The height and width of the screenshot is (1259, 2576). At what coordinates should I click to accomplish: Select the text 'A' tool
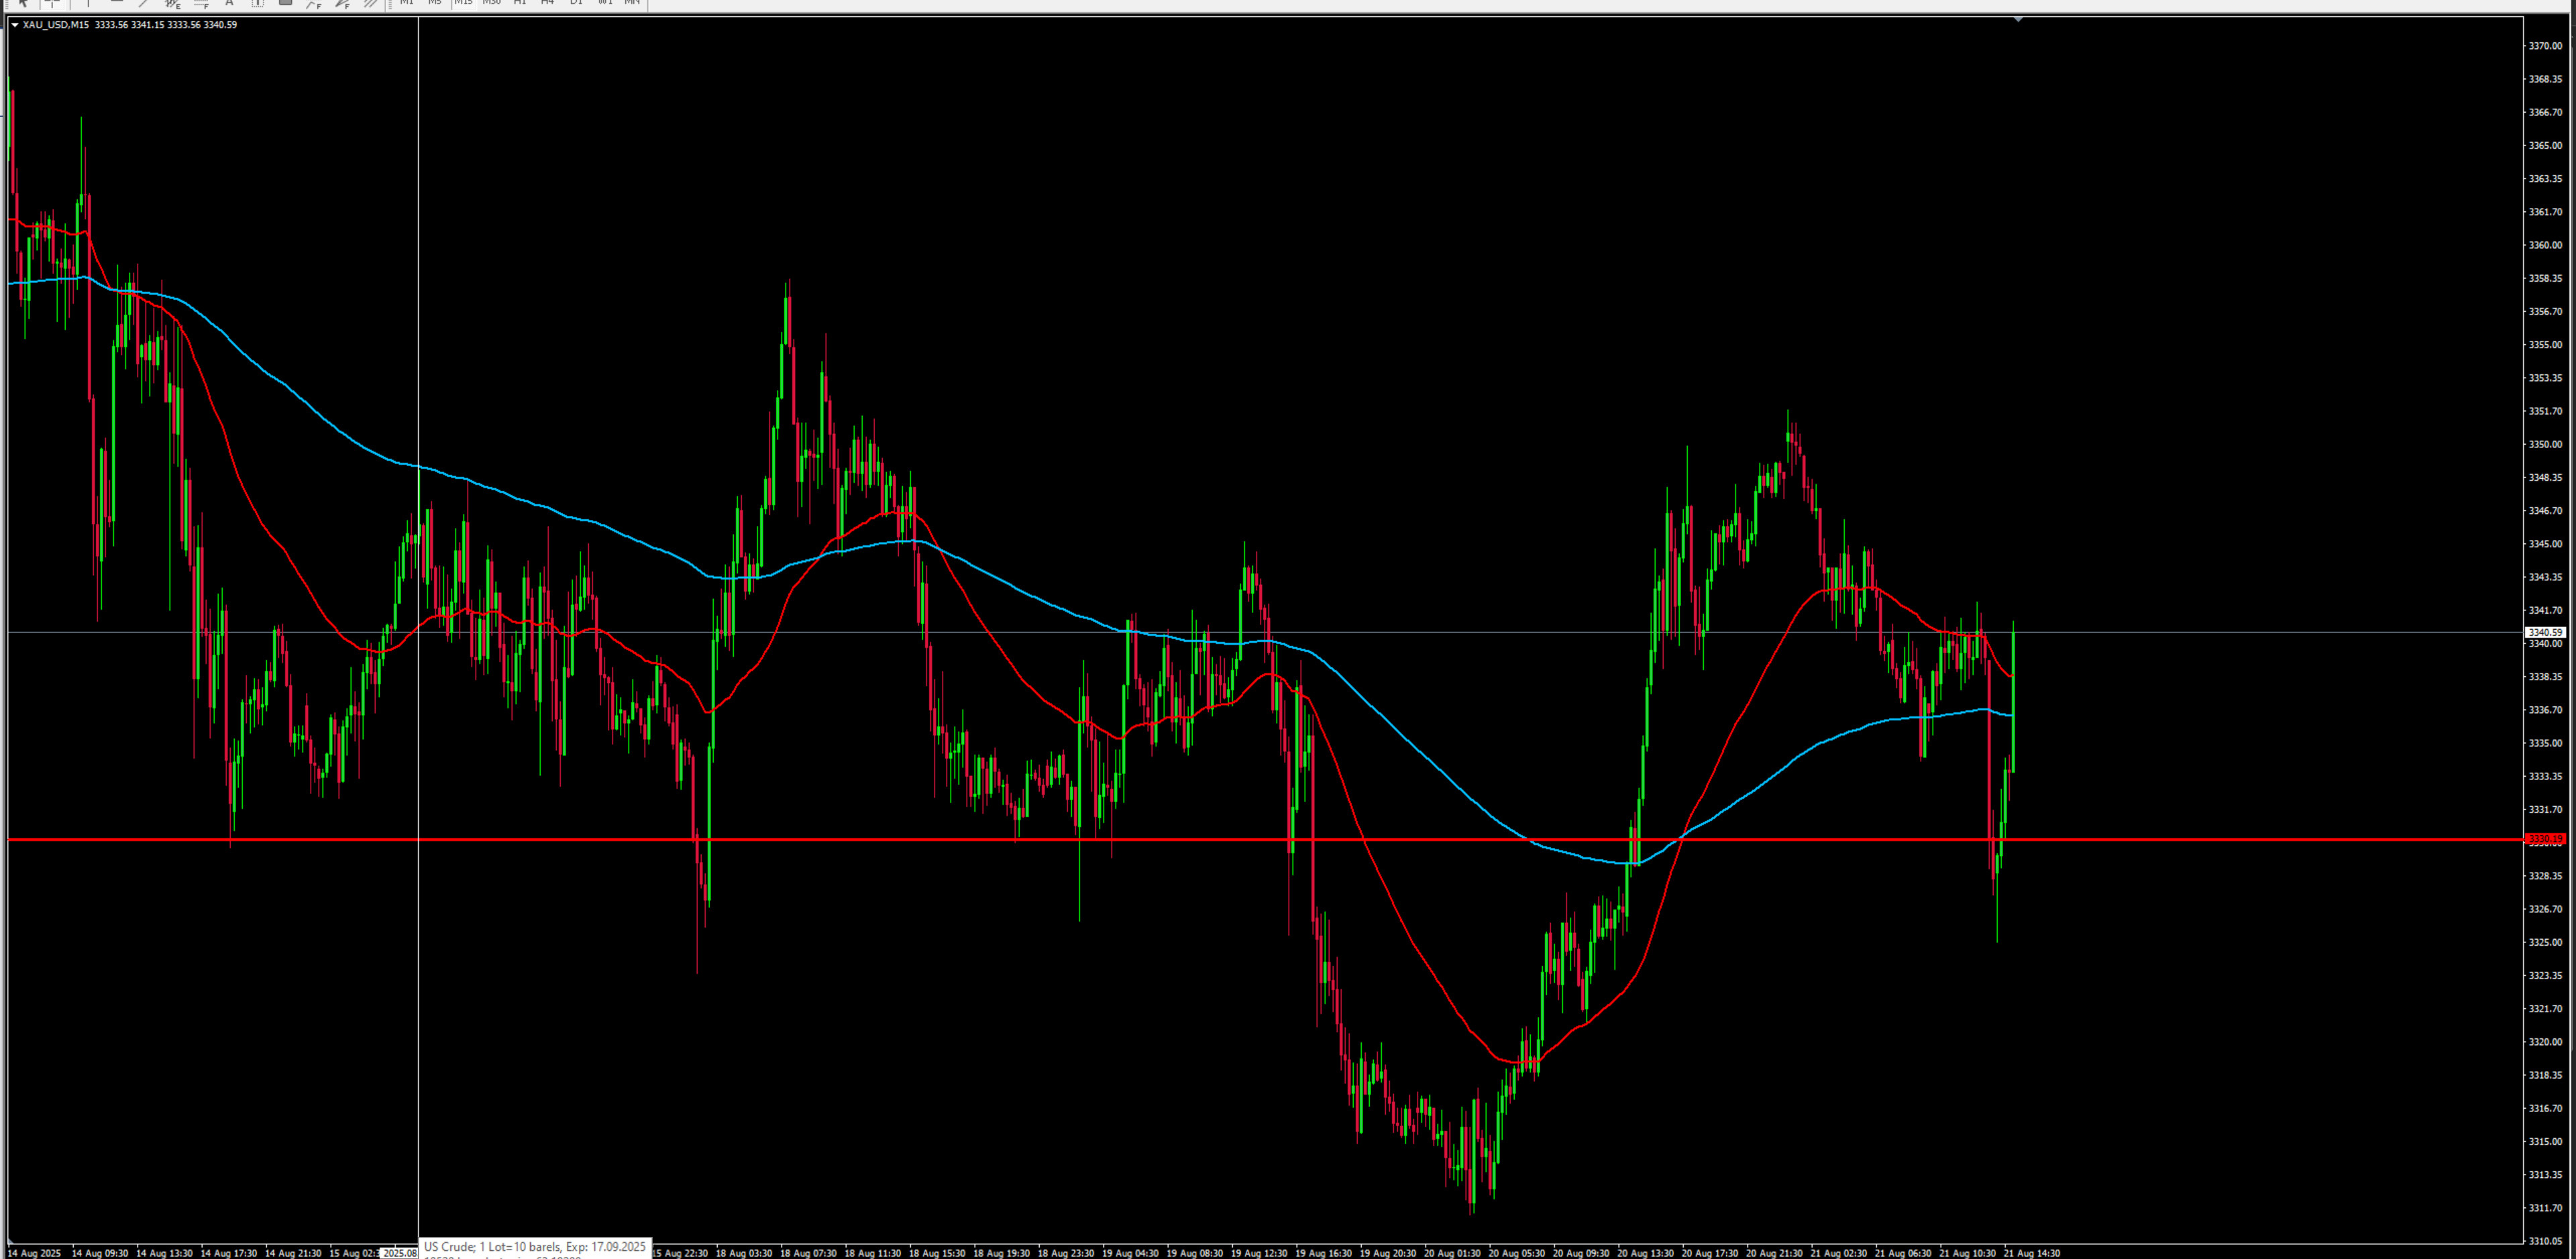[x=229, y=3]
